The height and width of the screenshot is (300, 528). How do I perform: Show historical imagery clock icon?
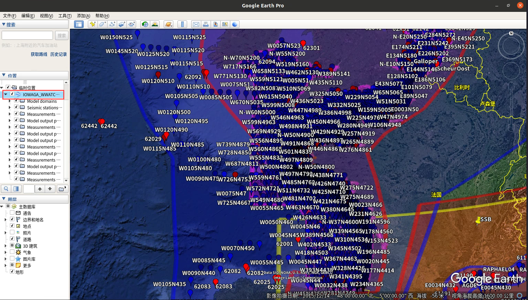tap(145, 24)
